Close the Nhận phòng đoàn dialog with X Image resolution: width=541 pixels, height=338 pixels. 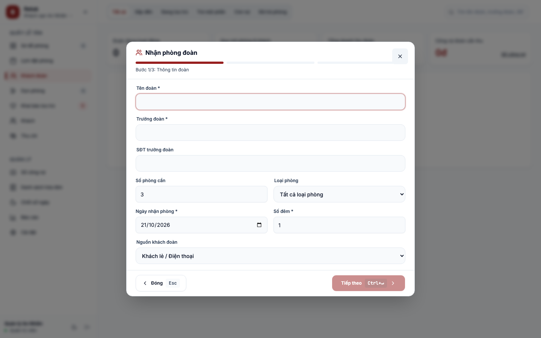pyautogui.click(x=400, y=56)
